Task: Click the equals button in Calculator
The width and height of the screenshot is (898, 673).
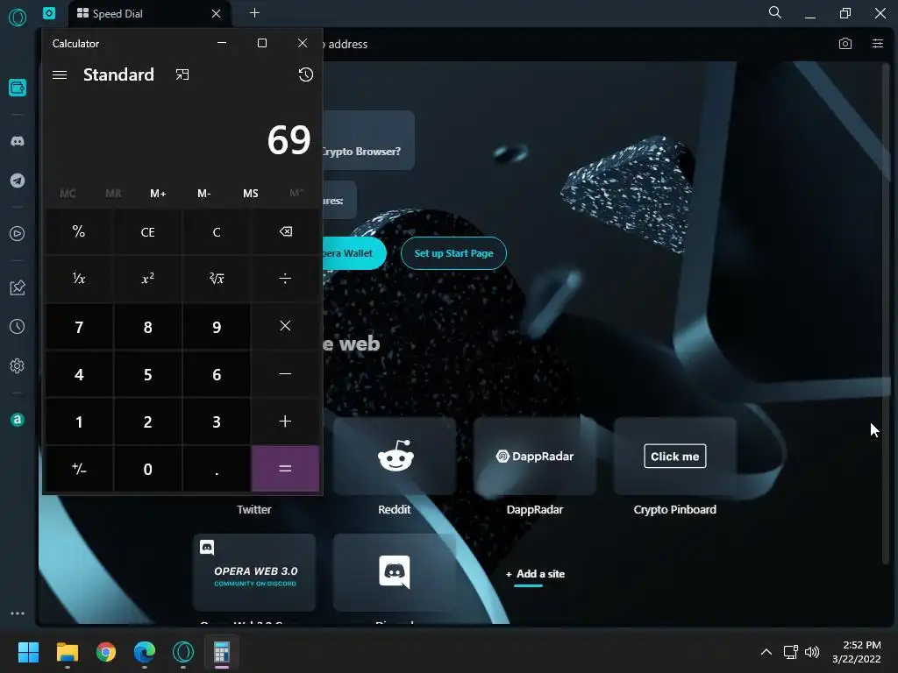Action: coord(285,469)
